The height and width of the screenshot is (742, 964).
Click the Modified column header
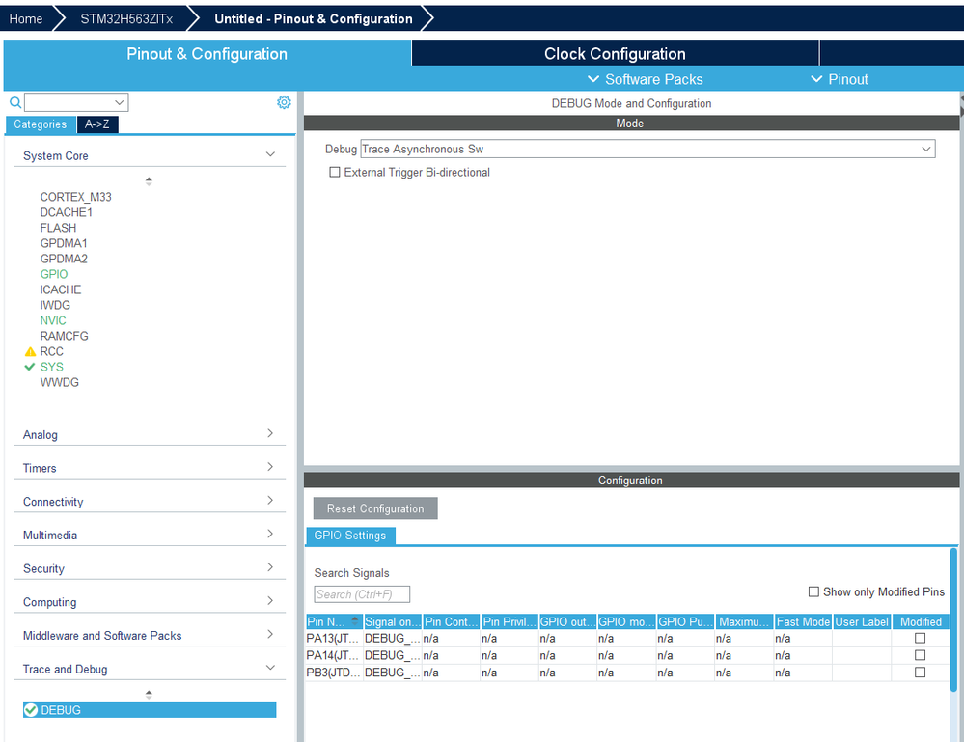tap(921, 621)
